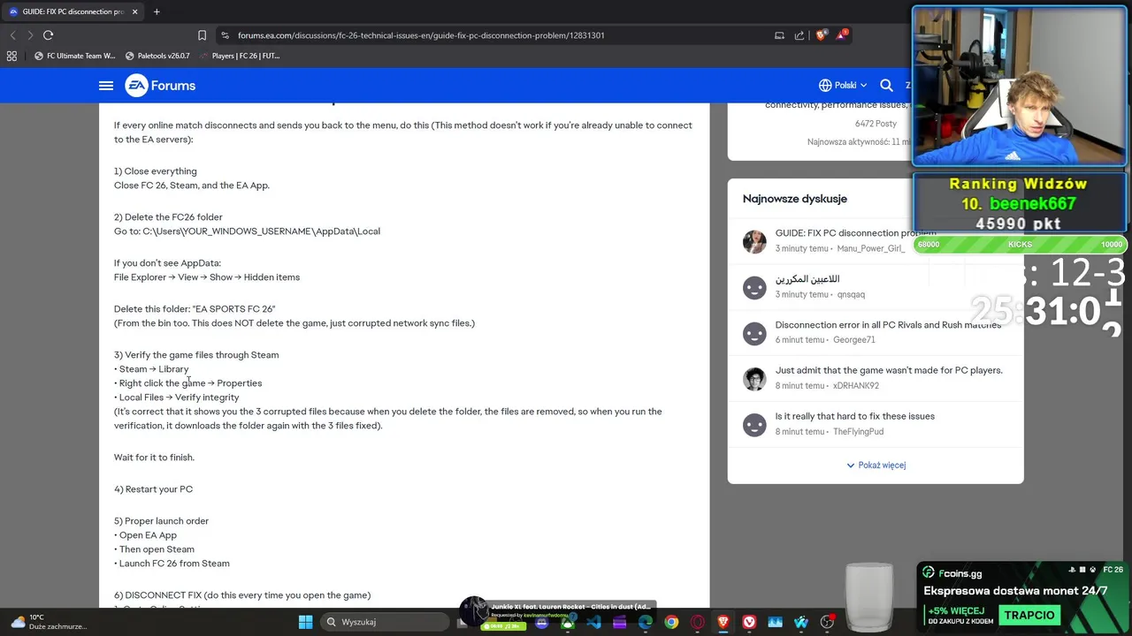The height and width of the screenshot is (636, 1132).
Task: Click qnsqaq default avatar icon
Action: tap(754, 287)
